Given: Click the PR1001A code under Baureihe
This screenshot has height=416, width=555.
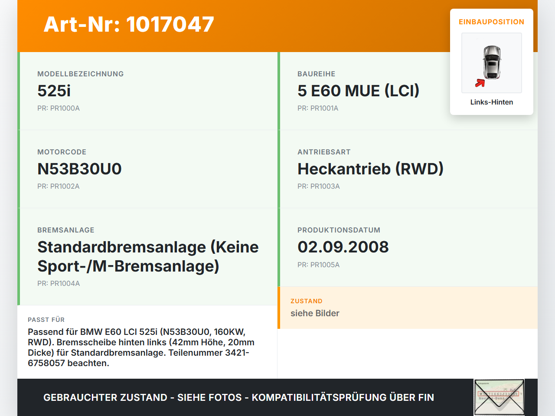Looking at the screenshot, I should point(318,108).
